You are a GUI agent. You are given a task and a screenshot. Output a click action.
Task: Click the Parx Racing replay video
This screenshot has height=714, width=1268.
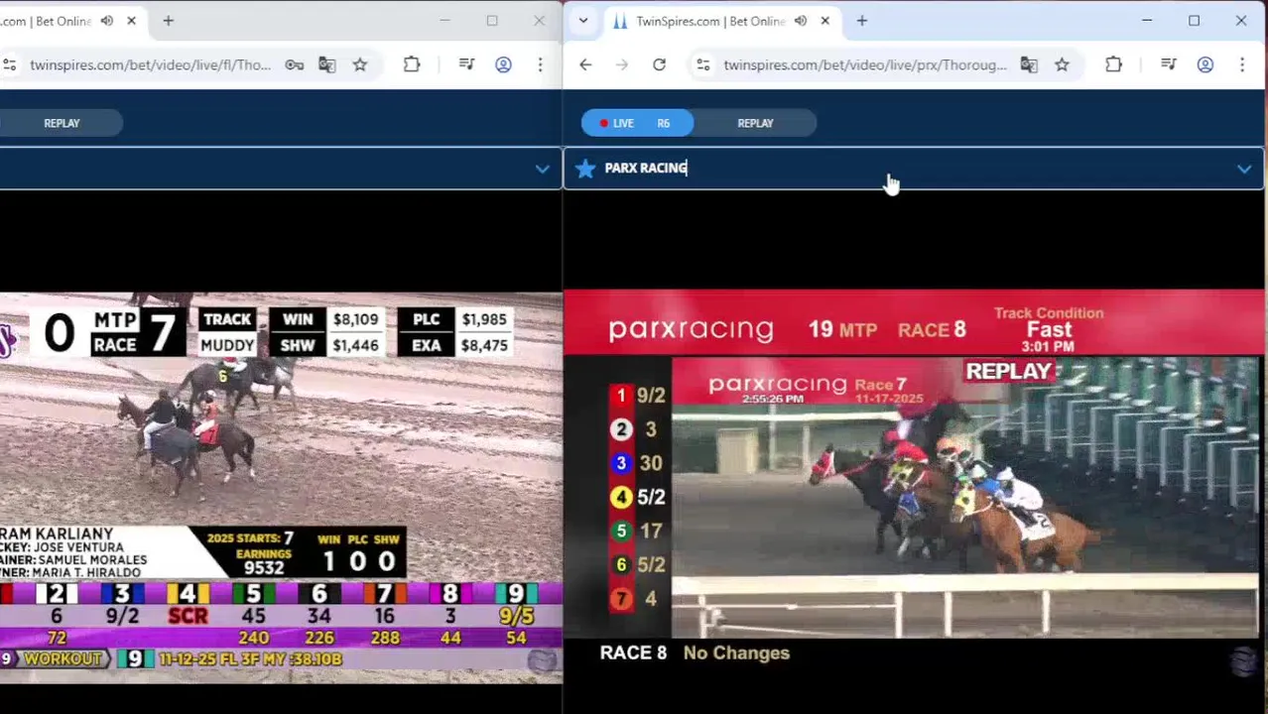coord(964,498)
